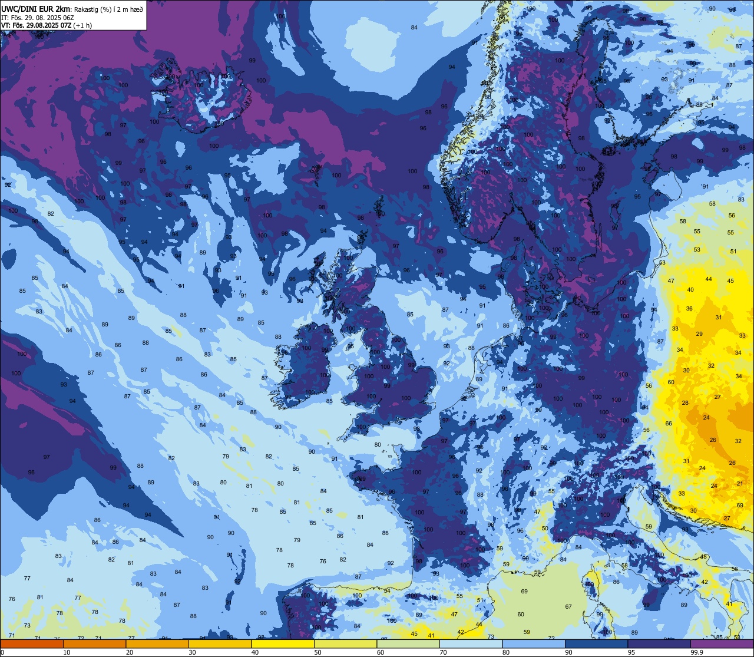Click the humidity value 66 on the map

tap(669, 424)
